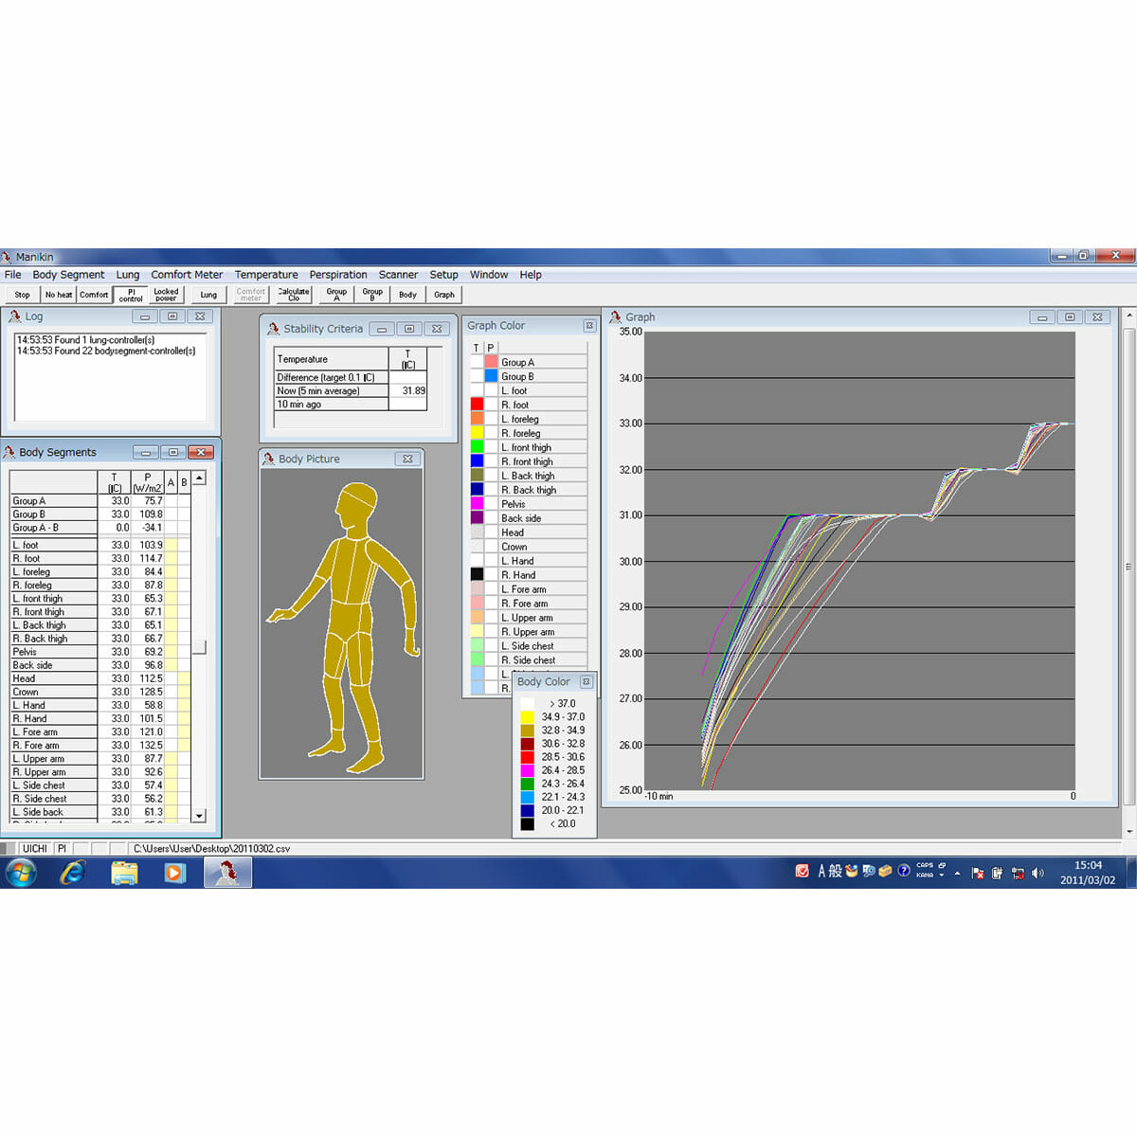Select the Lung toolbar icon

pos(208,295)
